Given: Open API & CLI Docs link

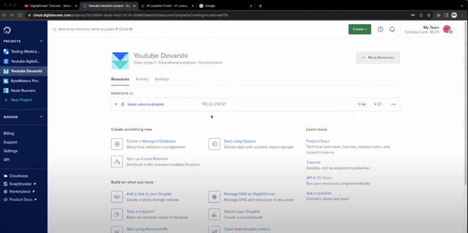Looking at the screenshot, I should point(319,178).
